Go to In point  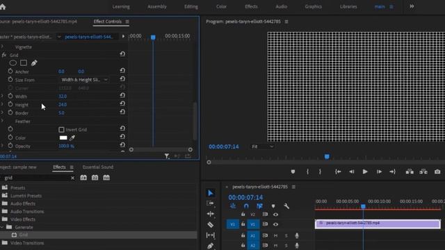[x=338, y=172]
